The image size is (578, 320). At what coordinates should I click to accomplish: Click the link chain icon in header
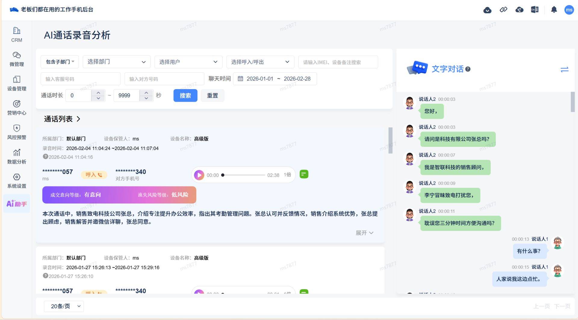503,10
